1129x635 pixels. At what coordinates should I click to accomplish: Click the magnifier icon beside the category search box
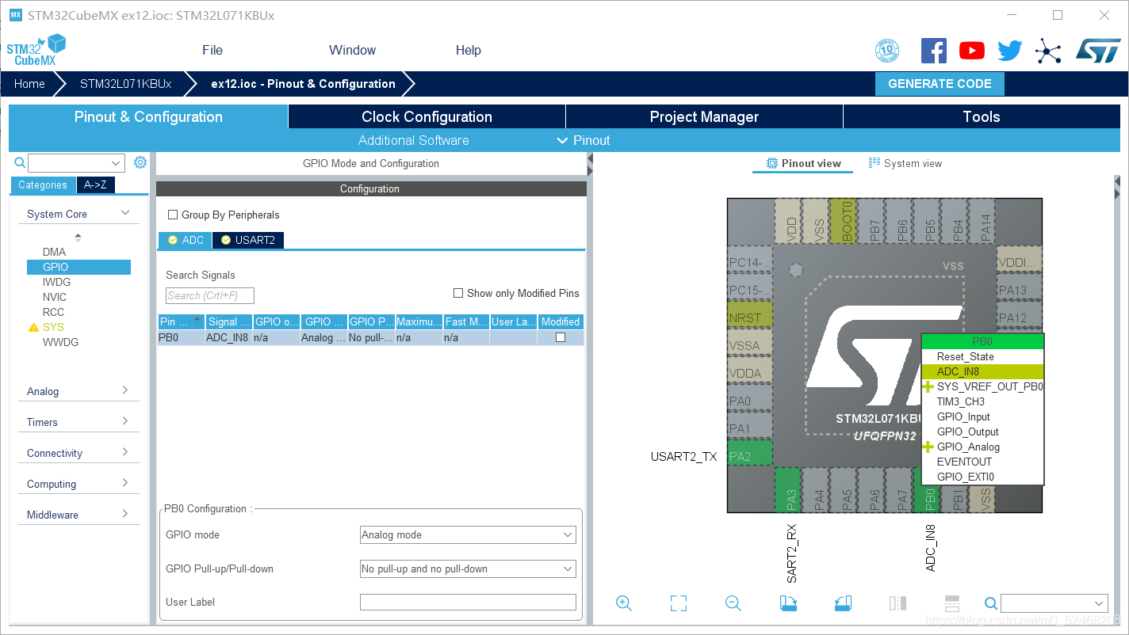(21, 162)
